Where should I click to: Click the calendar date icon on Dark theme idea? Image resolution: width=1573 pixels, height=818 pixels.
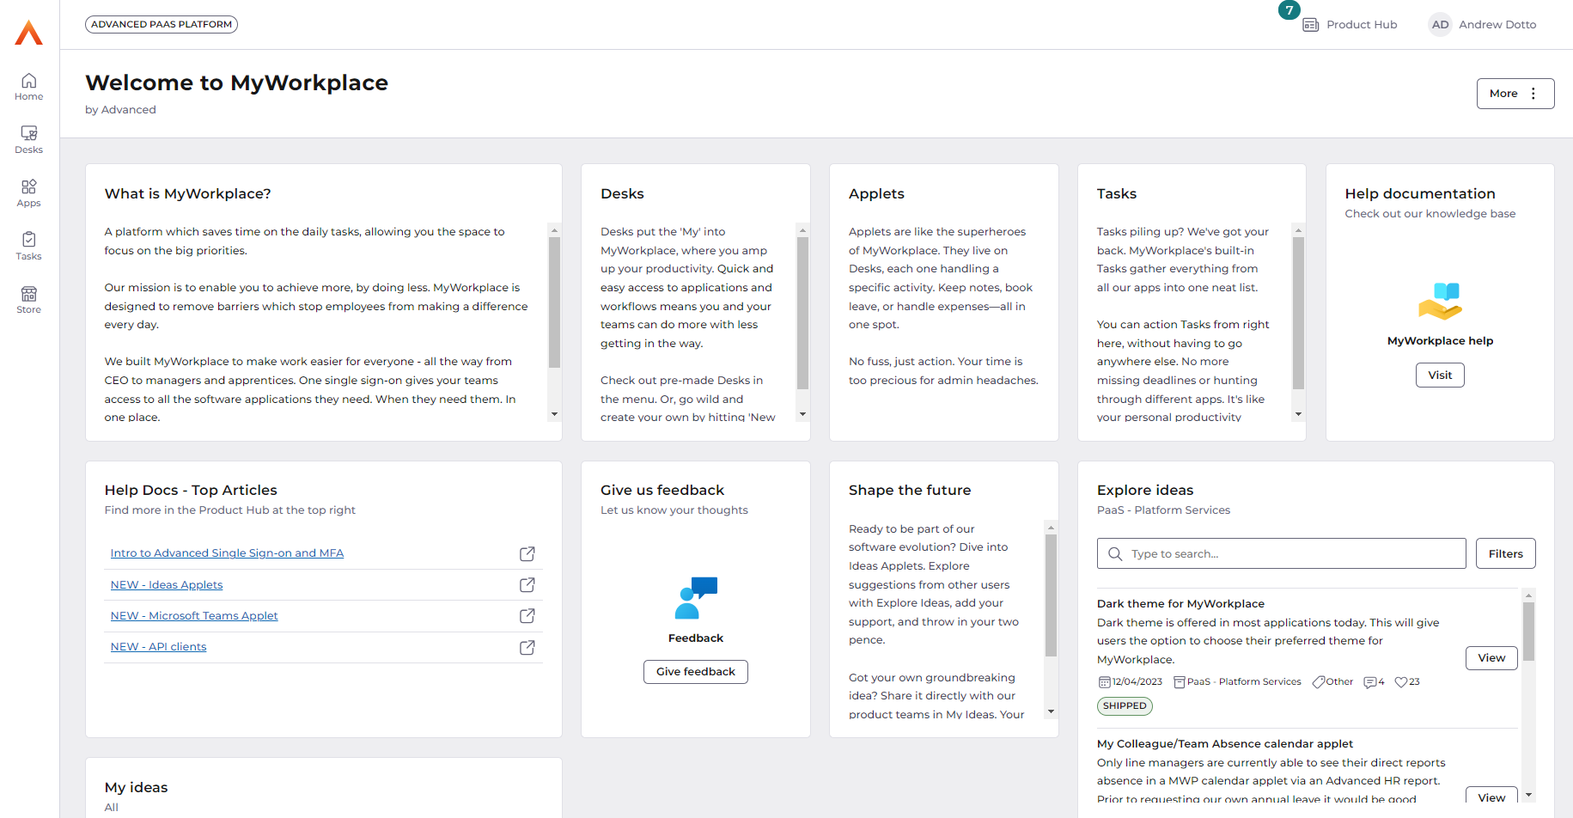pyautogui.click(x=1105, y=682)
